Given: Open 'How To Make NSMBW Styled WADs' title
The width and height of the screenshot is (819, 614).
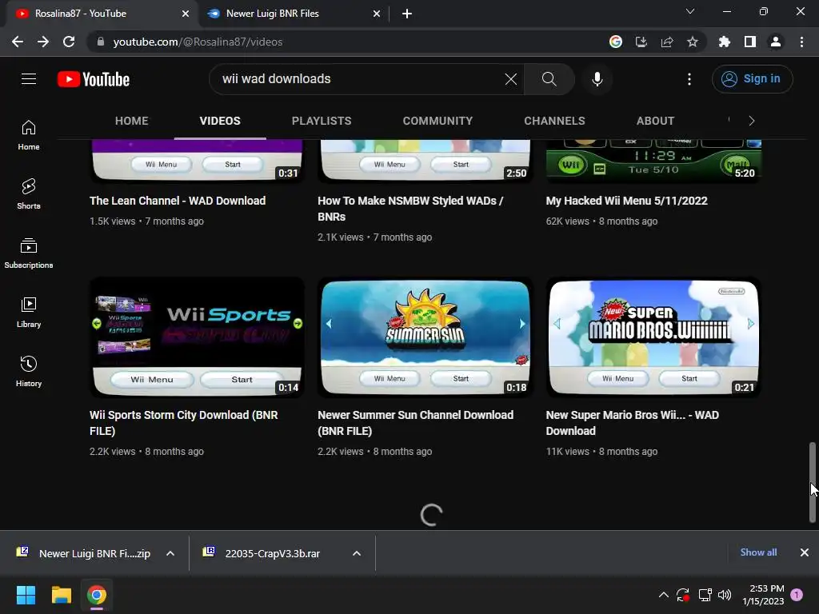Looking at the screenshot, I should [410, 209].
